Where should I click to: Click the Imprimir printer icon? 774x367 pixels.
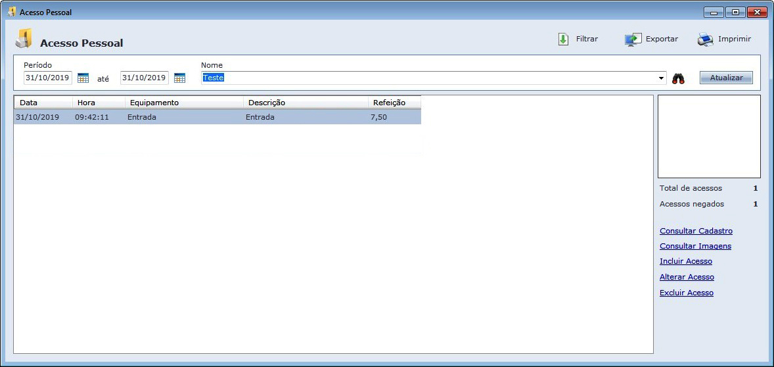click(x=705, y=39)
